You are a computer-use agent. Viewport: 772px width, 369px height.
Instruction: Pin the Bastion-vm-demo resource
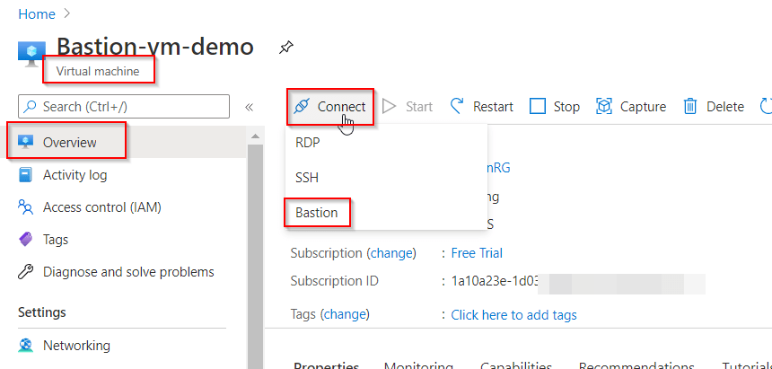tap(285, 48)
